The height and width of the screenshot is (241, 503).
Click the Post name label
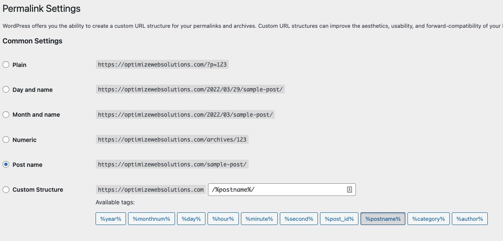point(27,165)
